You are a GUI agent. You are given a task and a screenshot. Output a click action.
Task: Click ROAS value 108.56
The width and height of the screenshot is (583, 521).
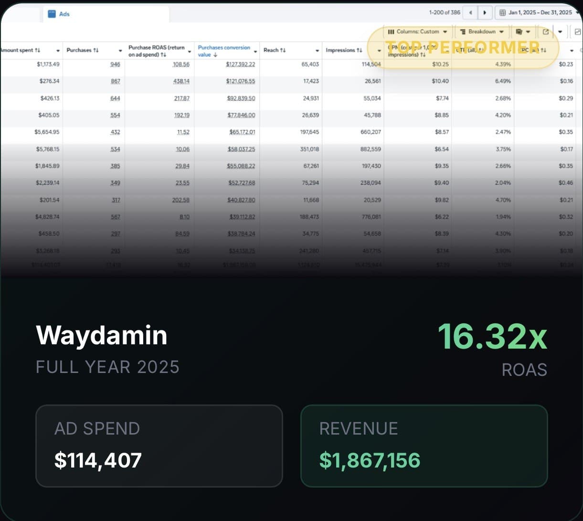click(x=181, y=64)
